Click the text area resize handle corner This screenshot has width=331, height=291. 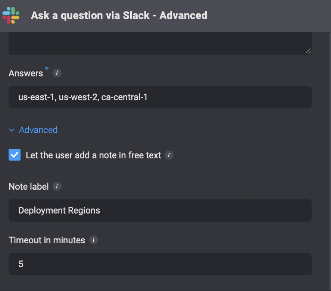[x=308, y=51]
